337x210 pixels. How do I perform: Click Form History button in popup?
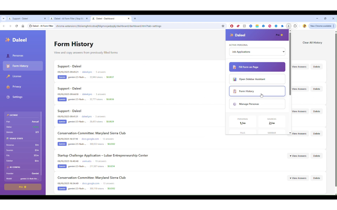pyautogui.click(x=257, y=91)
